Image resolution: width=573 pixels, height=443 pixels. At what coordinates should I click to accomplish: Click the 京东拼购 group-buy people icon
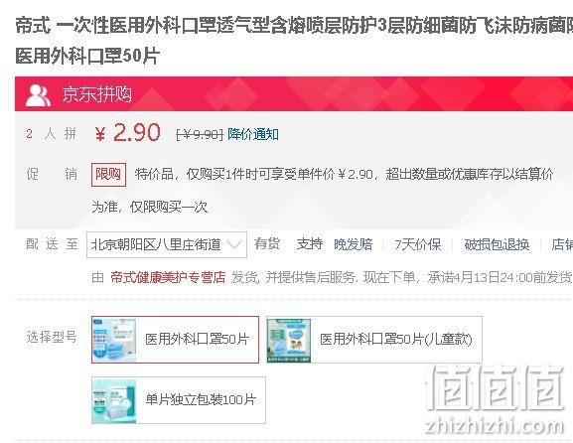[x=38, y=95]
